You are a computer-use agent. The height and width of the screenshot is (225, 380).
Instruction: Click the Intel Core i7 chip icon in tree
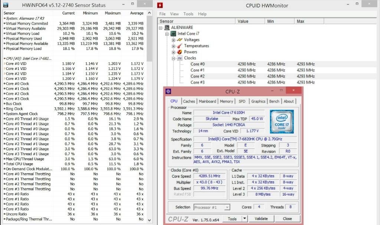(x=174, y=34)
